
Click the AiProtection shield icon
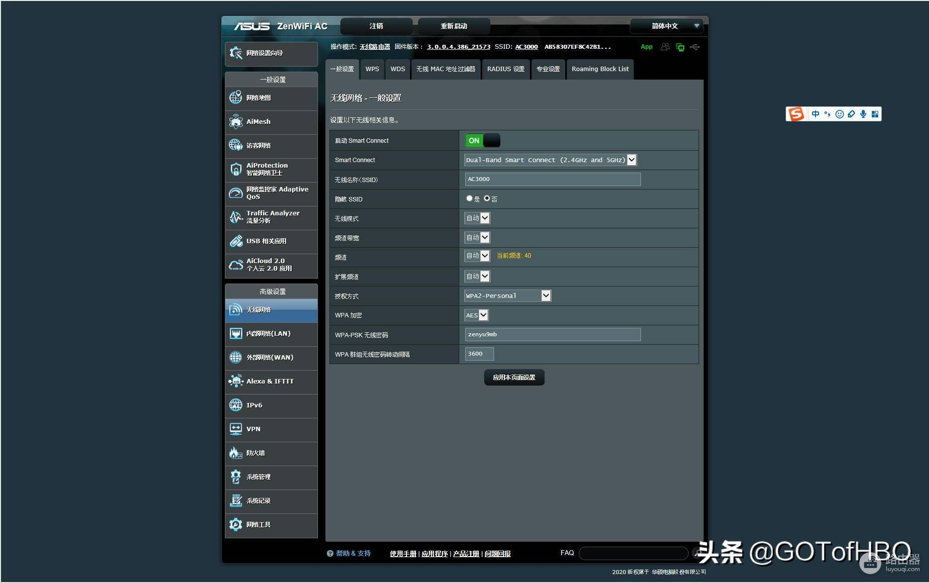[236, 170]
